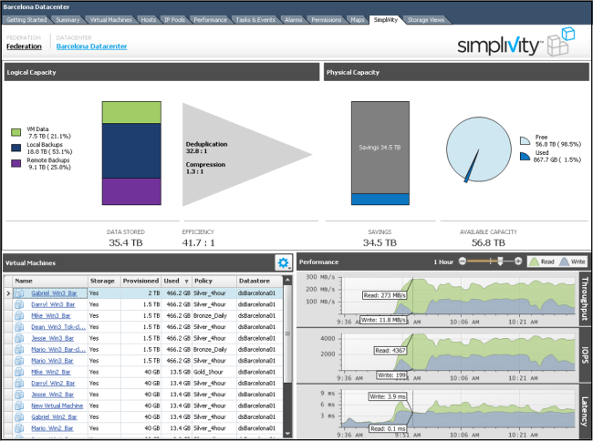This screenshot has height=441, width=593.
Task: Expand the Gabriel_Win3_Bar row arrow
Action: pyautogui.click(x=8, y=293)
